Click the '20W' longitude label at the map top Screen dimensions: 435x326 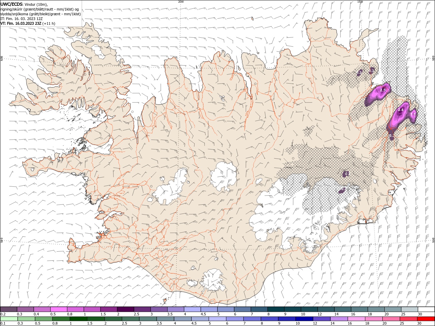tap(181, 2)
